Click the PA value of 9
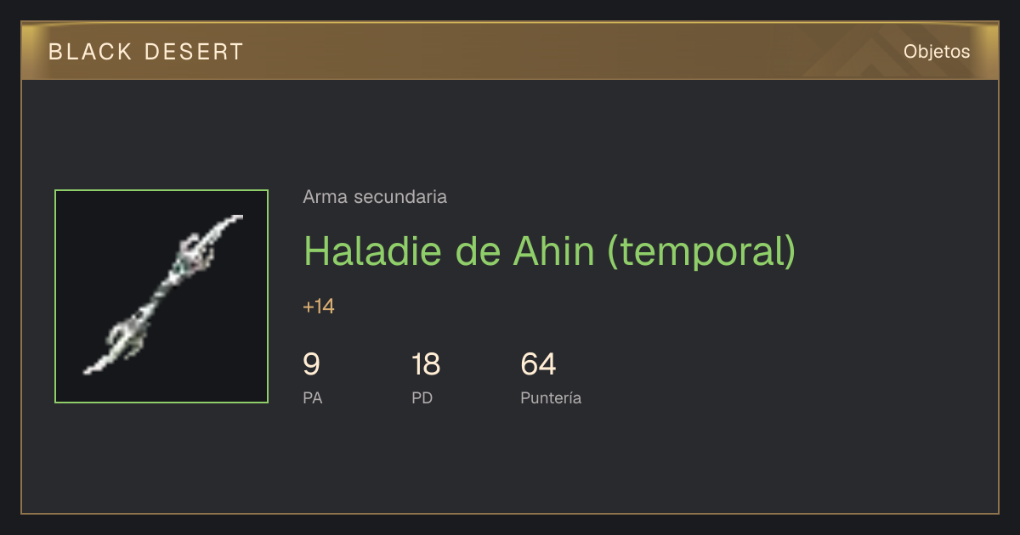 (312, 364)
